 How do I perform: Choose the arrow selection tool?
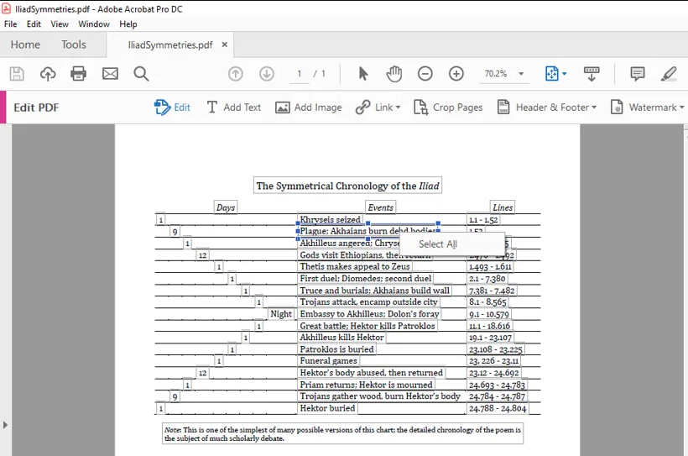363,73
